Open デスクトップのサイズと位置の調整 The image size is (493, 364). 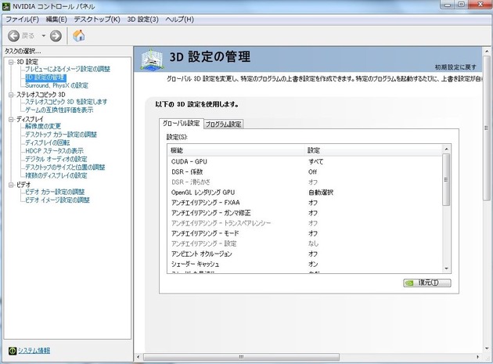point(65,168)
